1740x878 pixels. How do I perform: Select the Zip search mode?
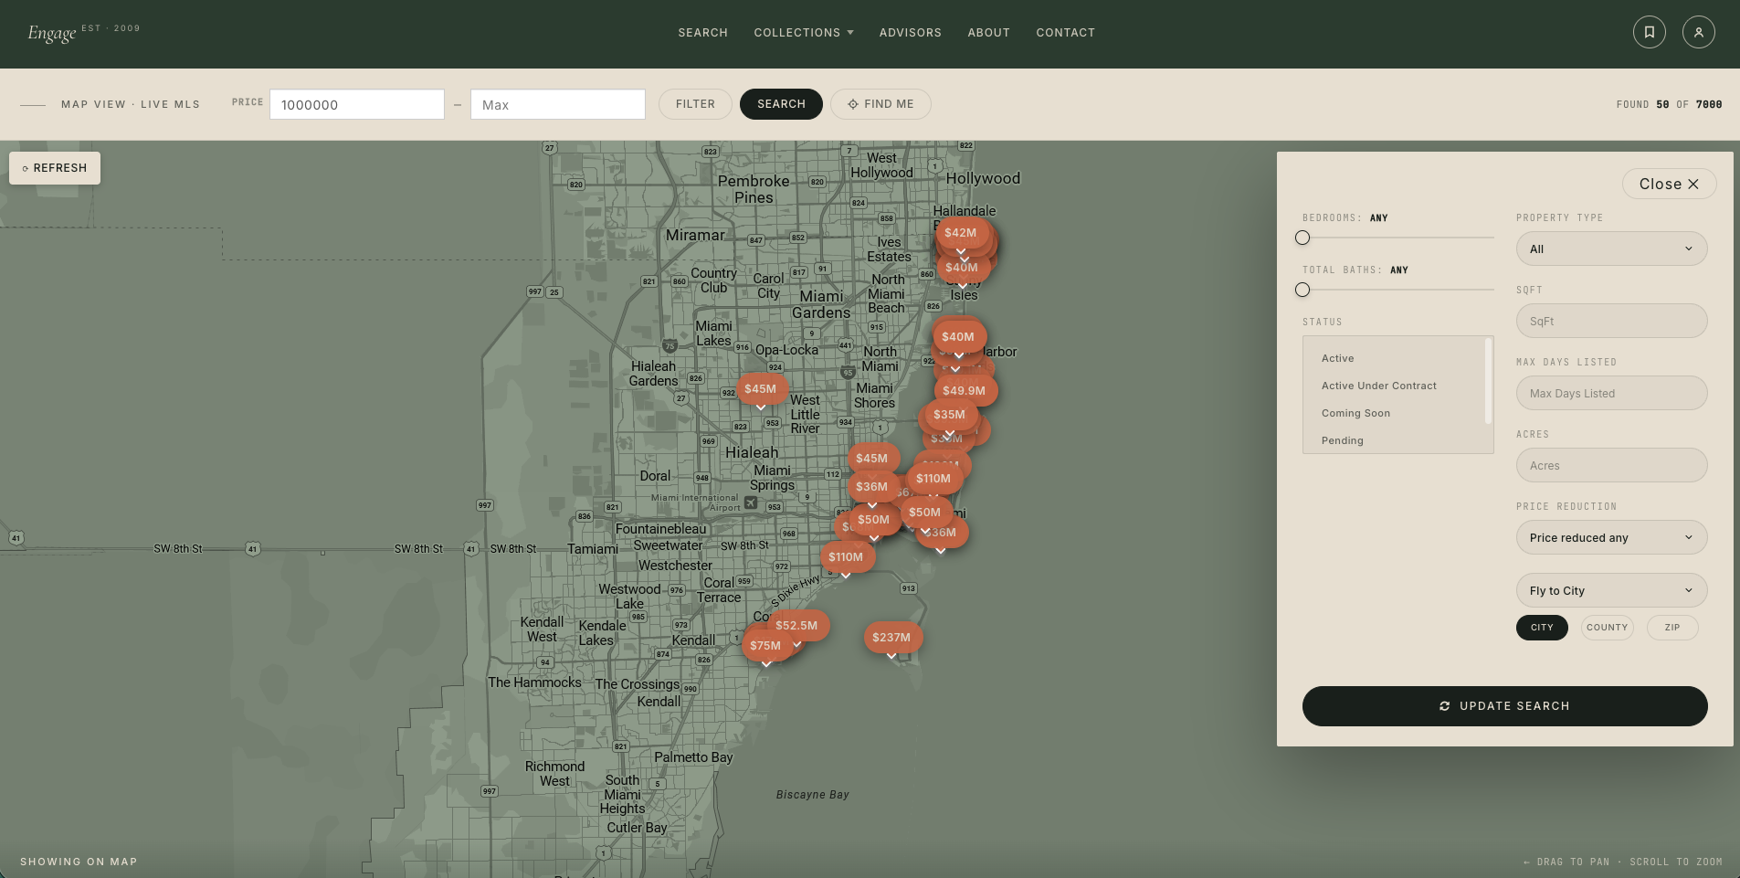pyautogui.click(x=1671, y=628)
